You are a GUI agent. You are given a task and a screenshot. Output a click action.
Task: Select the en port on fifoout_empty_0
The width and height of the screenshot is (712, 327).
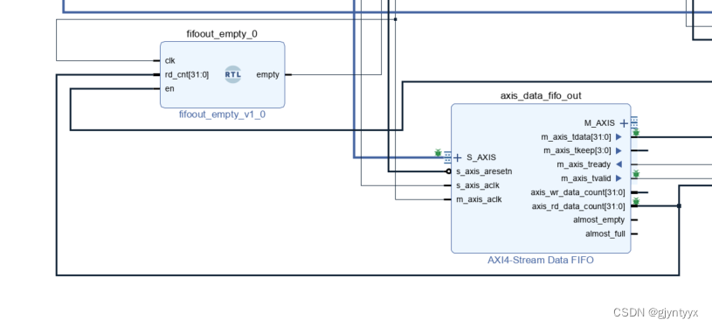(x=169, y=88)
